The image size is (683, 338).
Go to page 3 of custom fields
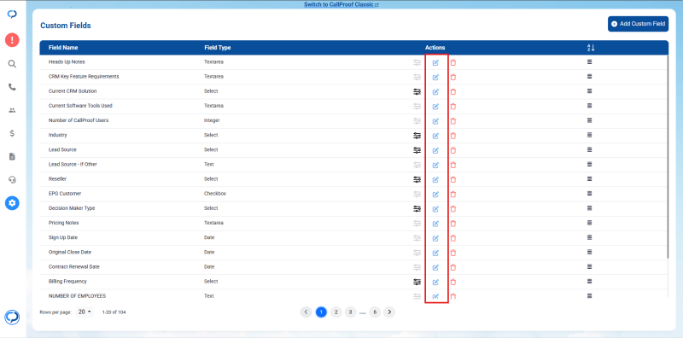click(350, 312)
